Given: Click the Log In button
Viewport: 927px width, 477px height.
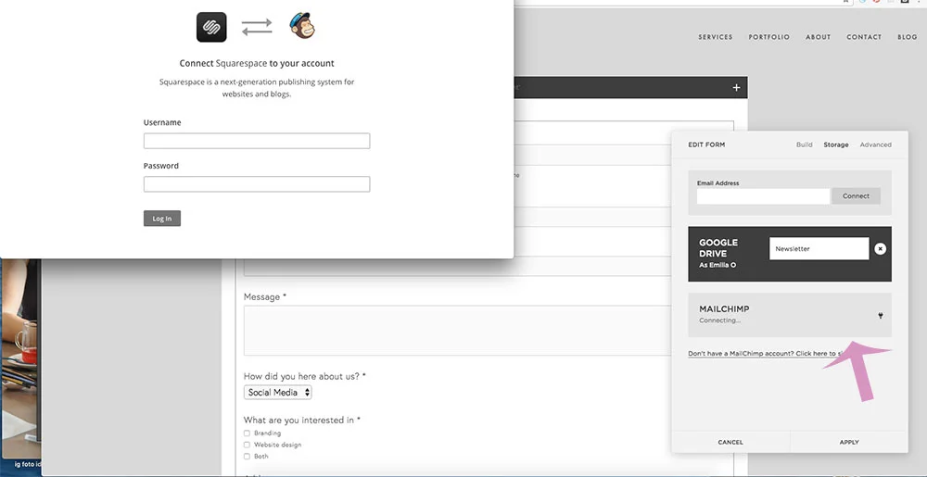Looking at the screenshot, I should (x=162, y=219).
